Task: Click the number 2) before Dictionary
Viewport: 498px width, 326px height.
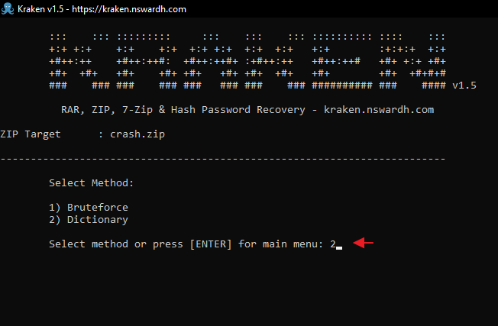Action: point(54,220)
